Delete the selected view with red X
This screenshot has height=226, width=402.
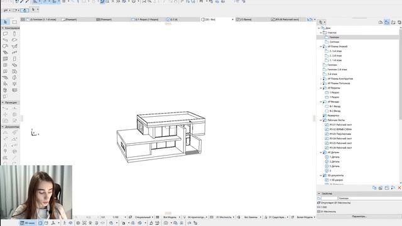[399, 188]
